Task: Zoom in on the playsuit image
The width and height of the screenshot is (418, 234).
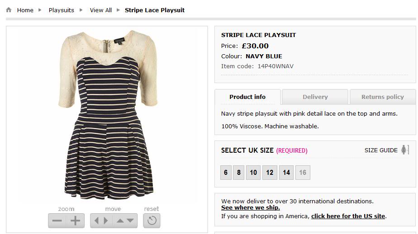Action: point(76,220)
